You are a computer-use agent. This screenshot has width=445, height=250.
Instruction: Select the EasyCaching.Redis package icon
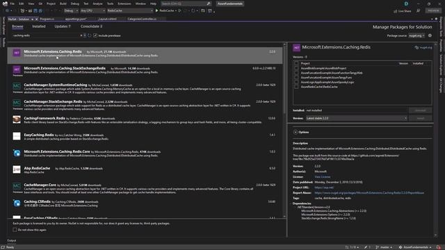[x=17, y=136]
